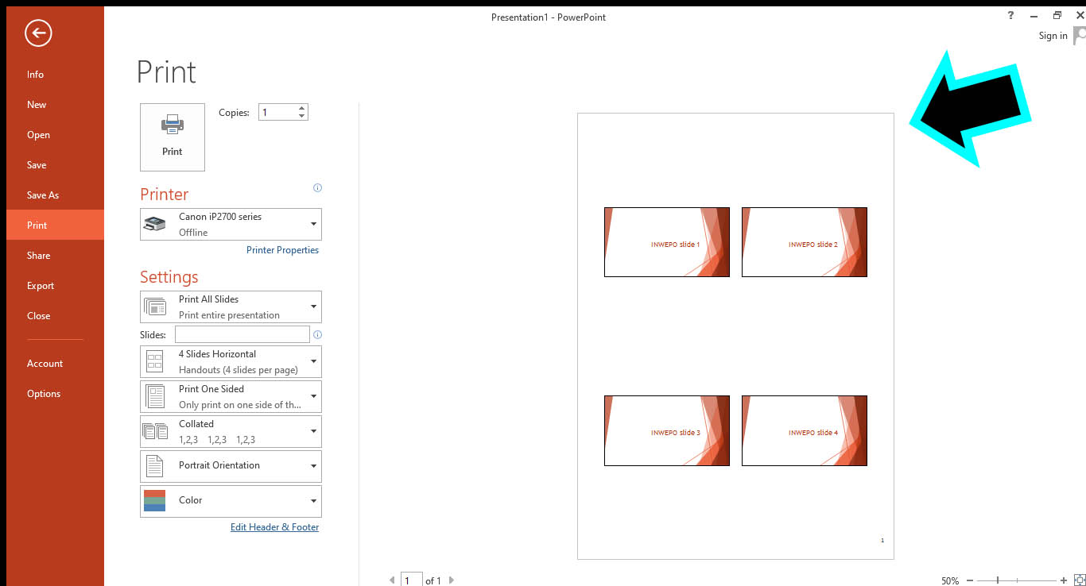The image size is (1086, 586).
Task: Click the Print button with printer icon
Action: 172,137
